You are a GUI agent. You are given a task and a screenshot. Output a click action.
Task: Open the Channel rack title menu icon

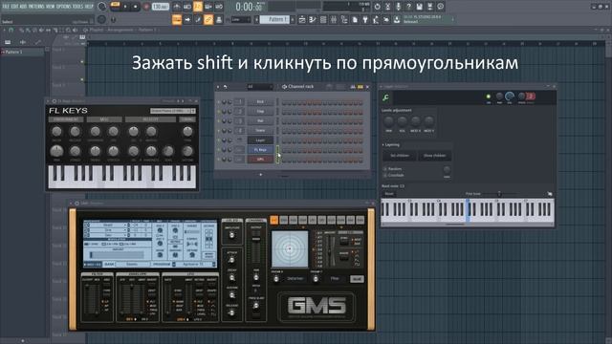click(285, 87)
